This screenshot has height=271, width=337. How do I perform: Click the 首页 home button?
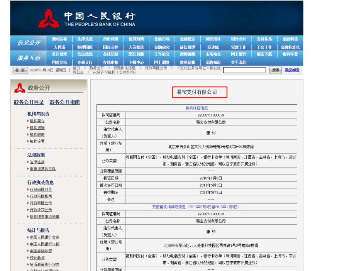click(20, 70)
